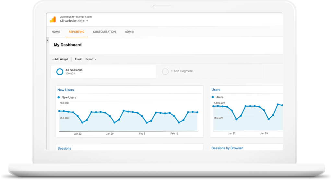Expand the collapsed left sidebar arrow

coord(47,40)
